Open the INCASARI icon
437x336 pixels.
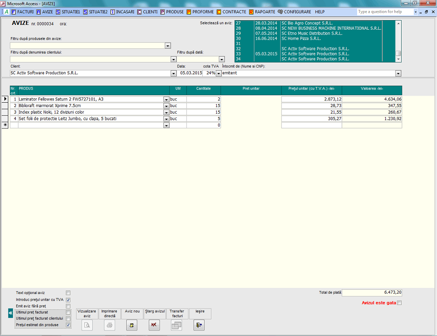113,12
